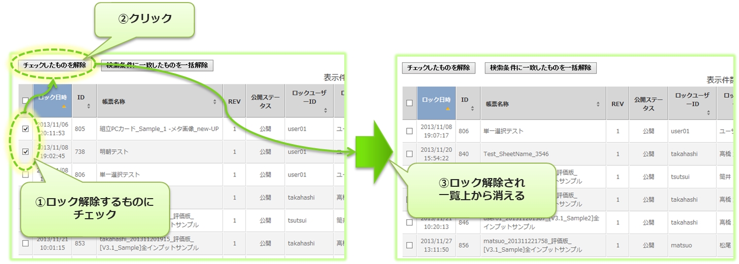739x264 pixels.
Task: Tick the checkbox for ID 856 matsuo row
Action: [x=409, y=245]
